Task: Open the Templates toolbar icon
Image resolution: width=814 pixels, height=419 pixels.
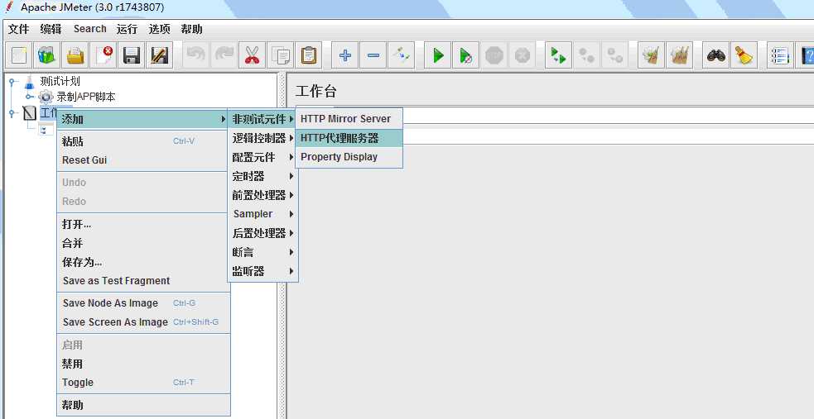Action: point(46,55)
